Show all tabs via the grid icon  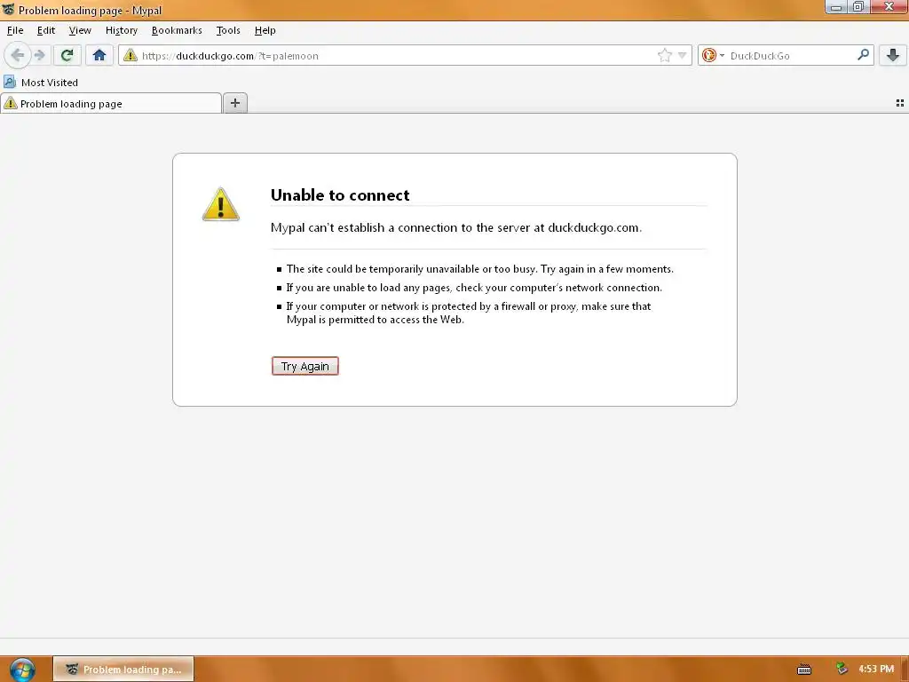(x=900, y=103)
